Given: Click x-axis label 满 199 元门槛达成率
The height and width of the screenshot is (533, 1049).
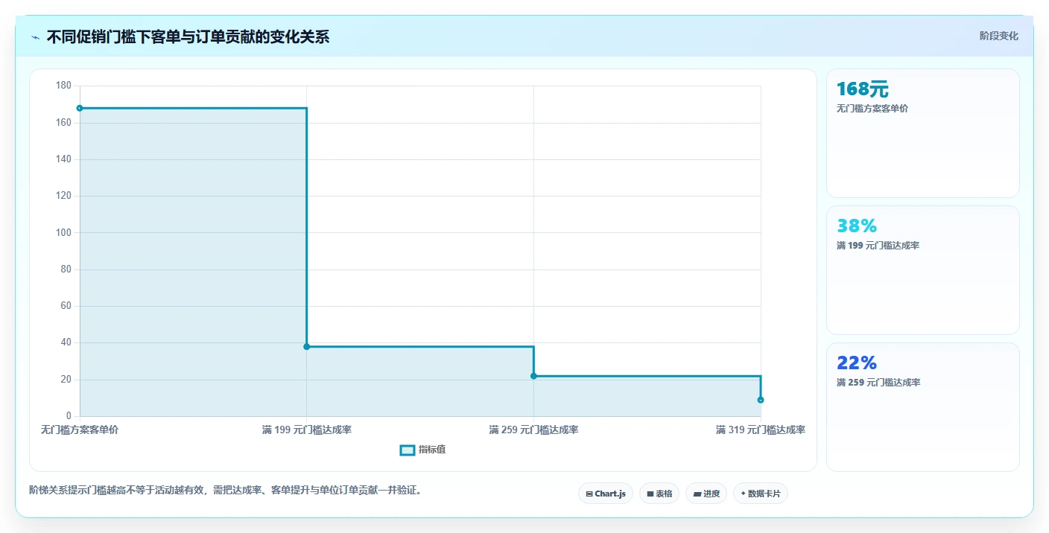Looking at the screenshot, I should coord(307,430).
